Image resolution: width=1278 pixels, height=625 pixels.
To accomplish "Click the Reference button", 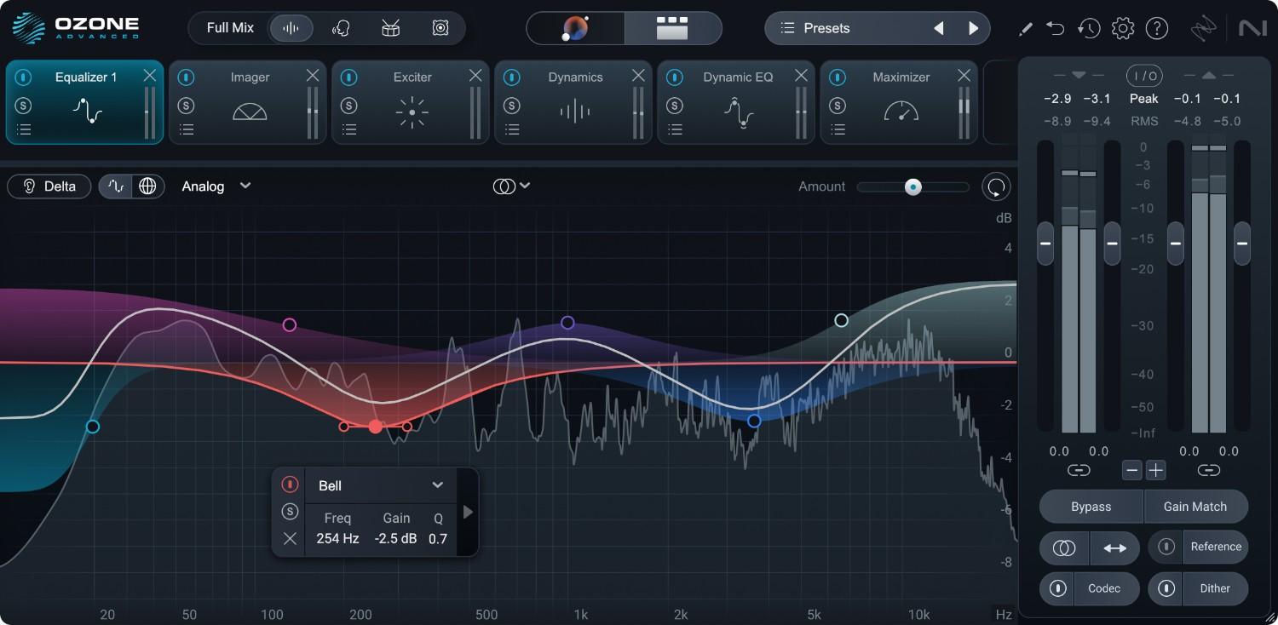I will click(1216, 547).
